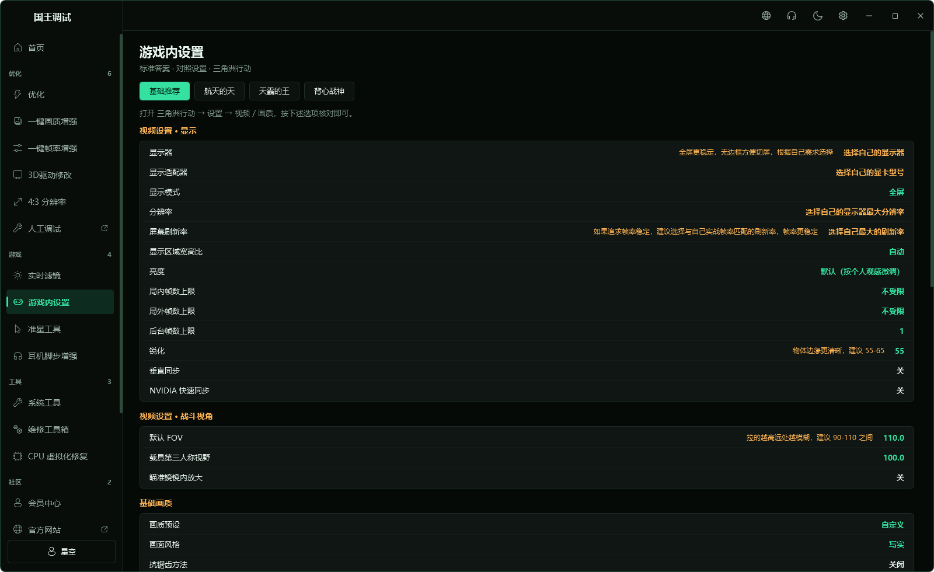Open 官方网站 link in sidebar

(x=60, y=530)
